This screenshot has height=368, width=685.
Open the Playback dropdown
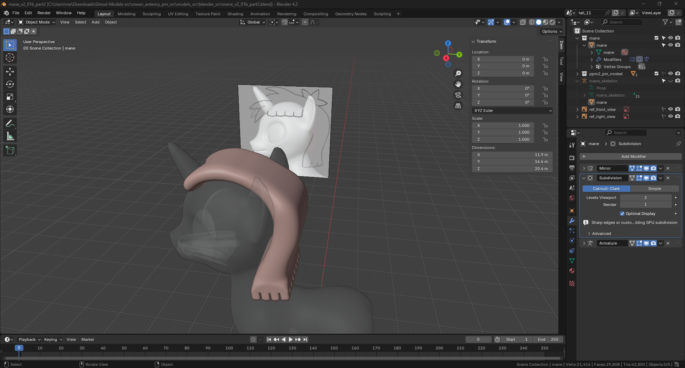pyautogui.click(x=29, y=339)
